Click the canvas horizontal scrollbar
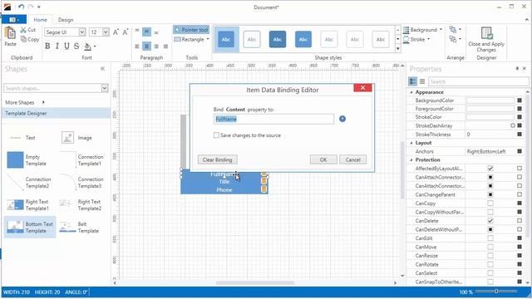 click(x=255, y=282)
